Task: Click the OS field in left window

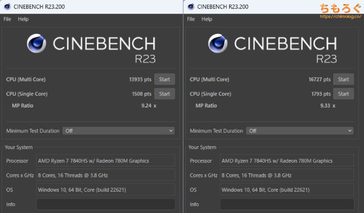Action: point(105,190)
